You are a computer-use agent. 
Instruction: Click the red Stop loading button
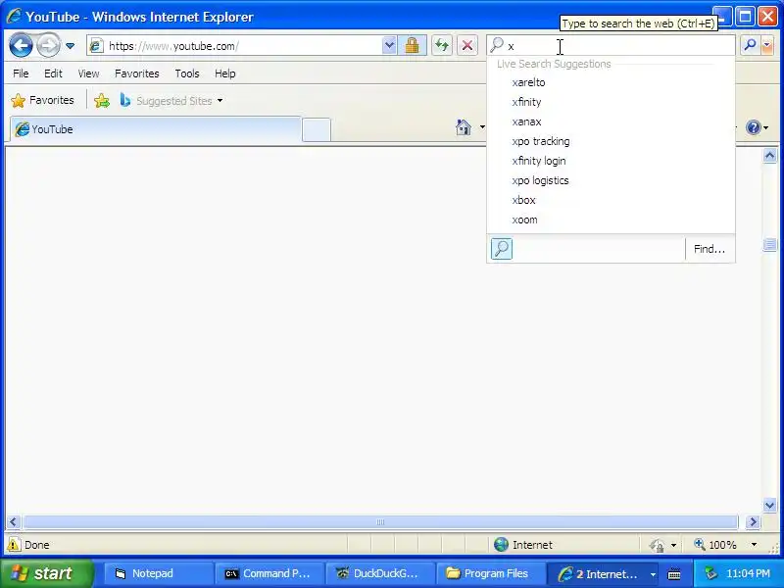pos(467,46)
